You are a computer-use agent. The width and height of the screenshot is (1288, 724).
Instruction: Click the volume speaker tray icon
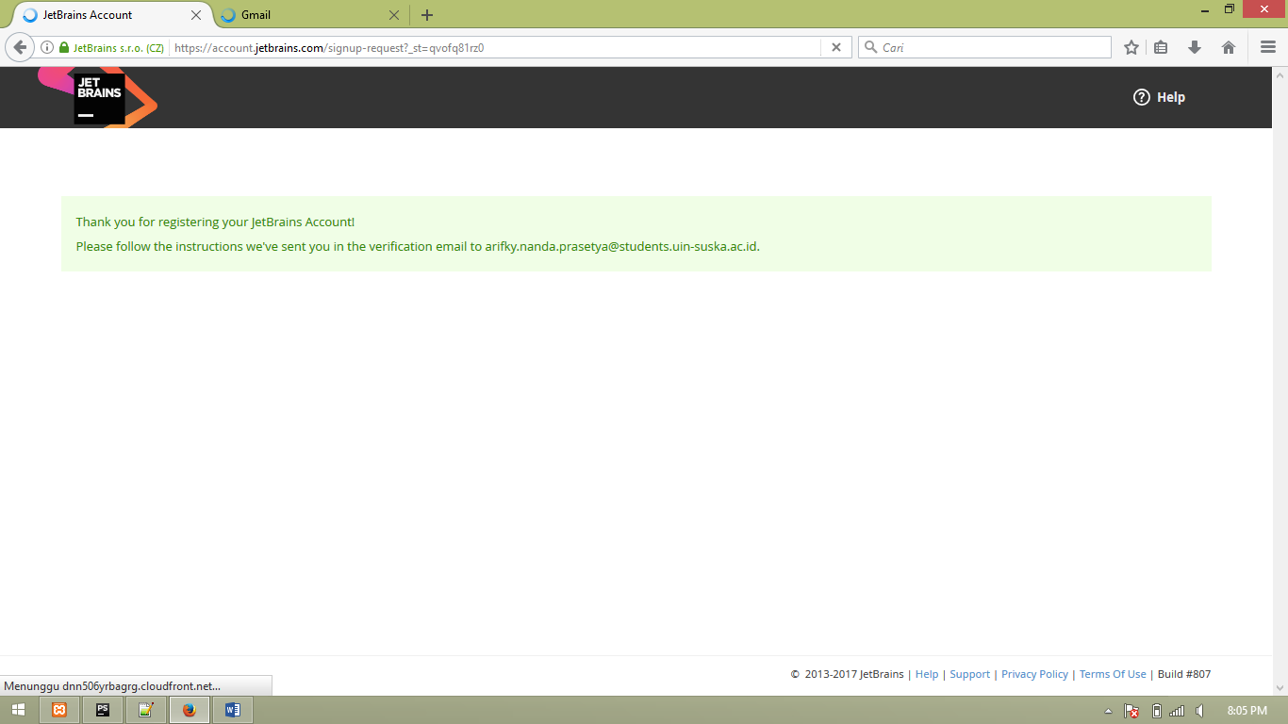tap(1199, 711)
